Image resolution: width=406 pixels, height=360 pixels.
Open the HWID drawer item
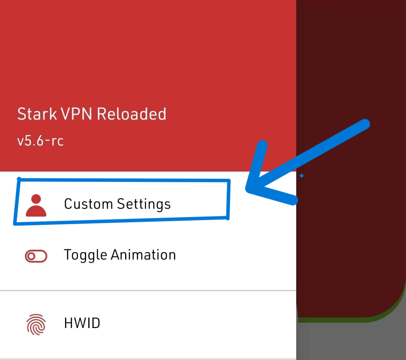148,324
